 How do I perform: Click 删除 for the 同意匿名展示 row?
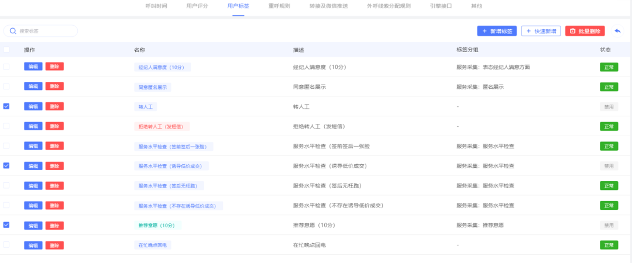click(x=54, y=86)
